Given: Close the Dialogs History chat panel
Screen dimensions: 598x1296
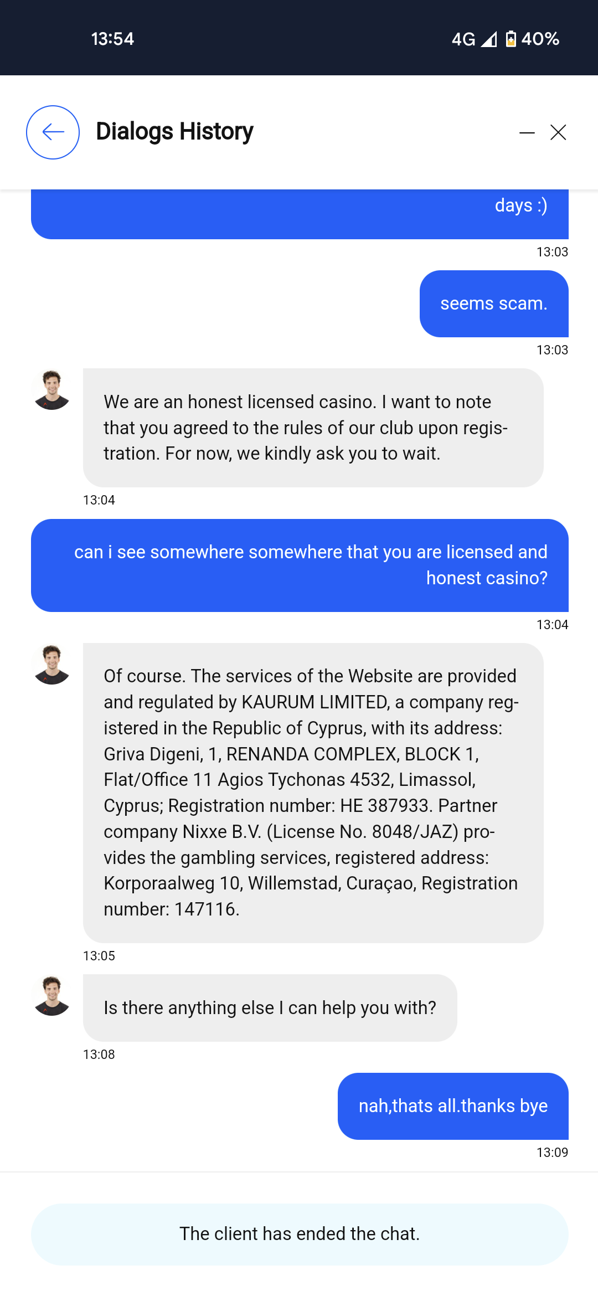Looking at the screenshot, I should [558, 132].
